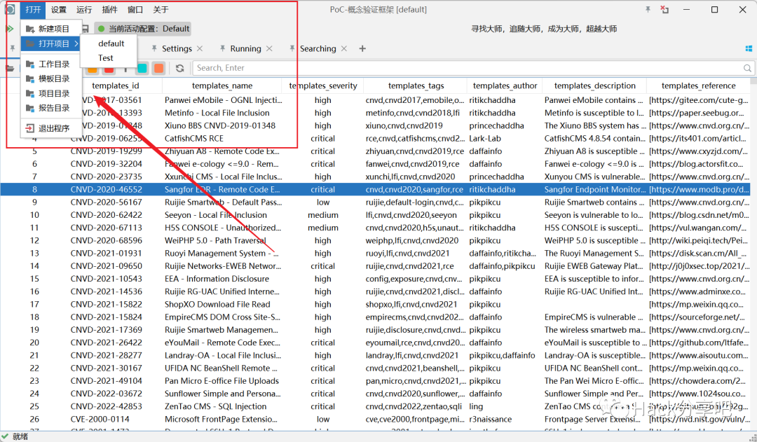Click the 'low' severity of Ruijie Smartweb row 9
This screenshot has width=757, height=442.
pyautogui.click(x=323, y=202)
